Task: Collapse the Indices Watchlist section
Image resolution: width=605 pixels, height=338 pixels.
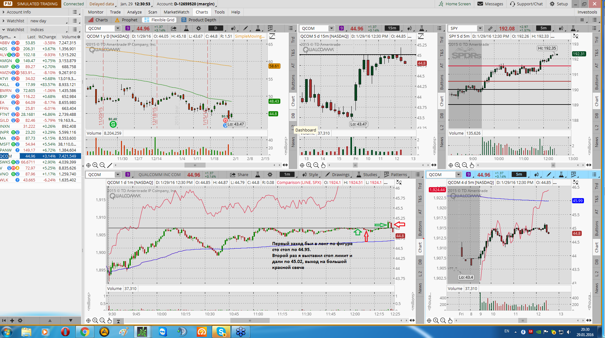Action: pyautogui.click(x=3, y=30)
